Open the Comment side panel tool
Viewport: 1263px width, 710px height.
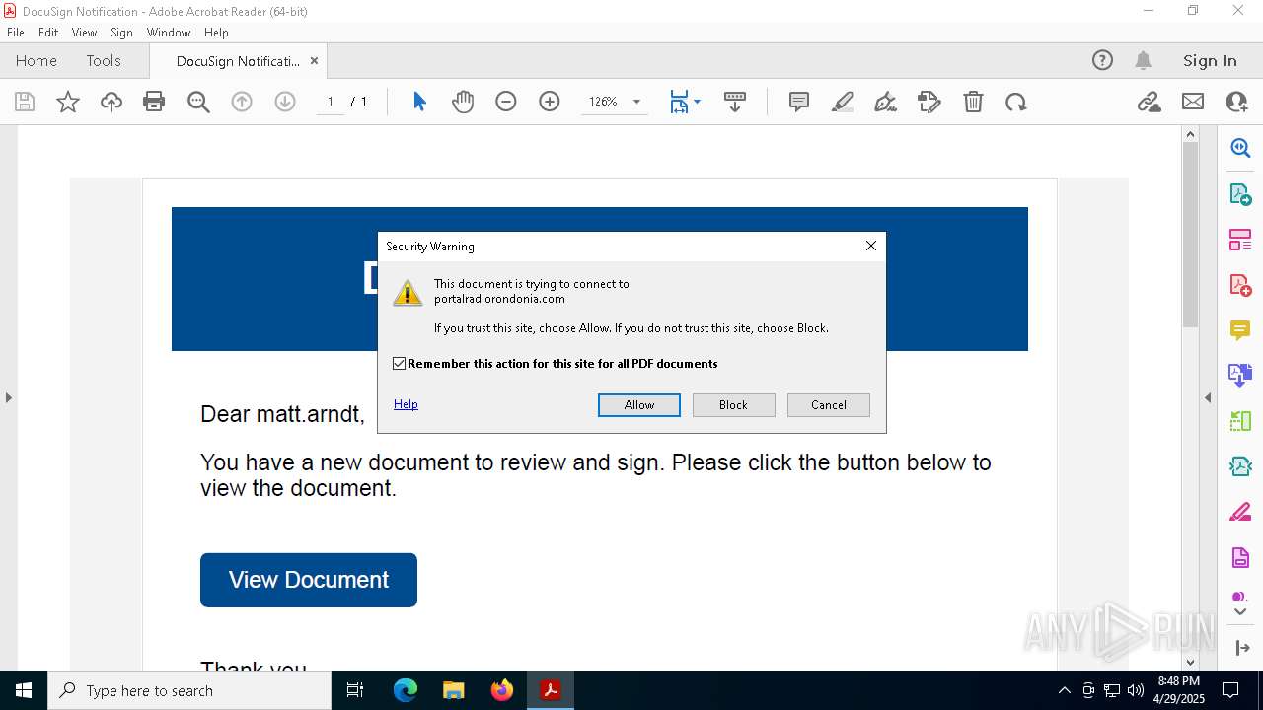(1240, 330)
